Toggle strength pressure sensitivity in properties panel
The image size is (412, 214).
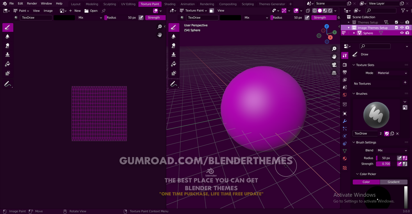tap(399, 164)
